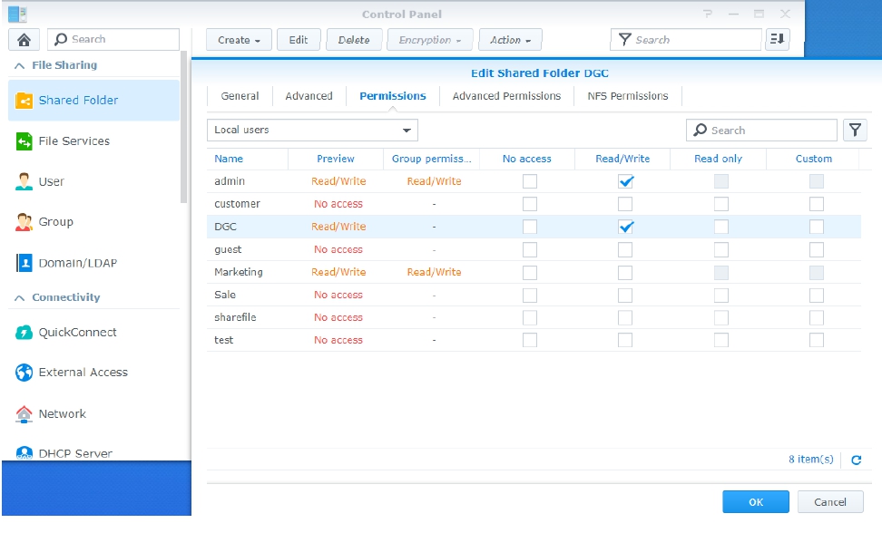Open the Action dropdown menu
Image resolution: width=882 pixels, height=533 pixels.
510,40
